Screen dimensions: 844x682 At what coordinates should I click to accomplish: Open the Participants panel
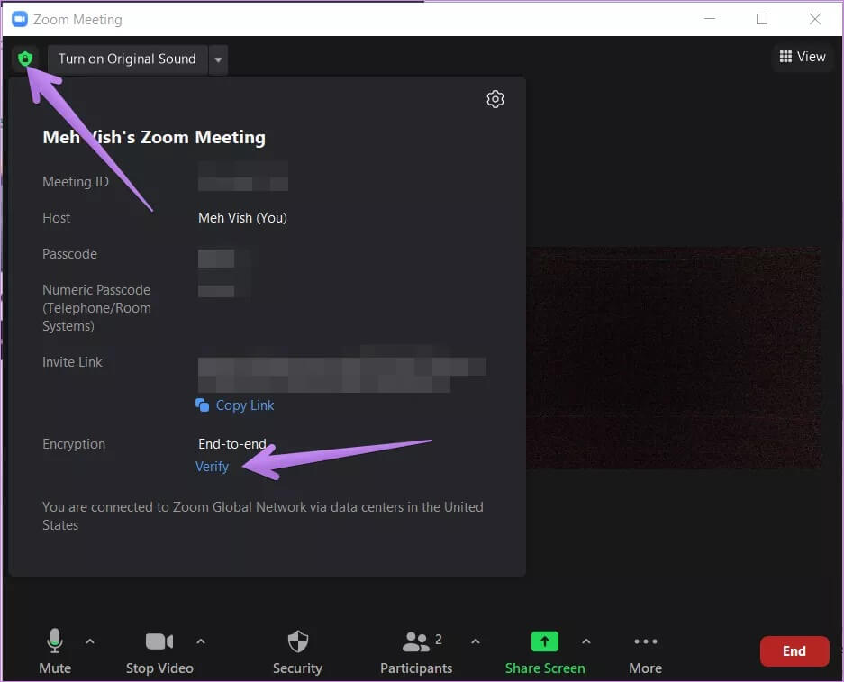[416, 651]
